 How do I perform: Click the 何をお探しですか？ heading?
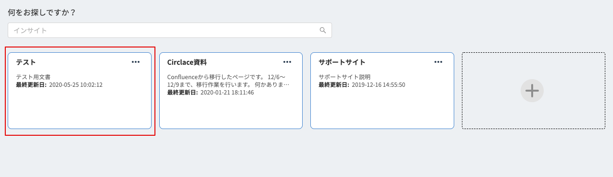(42, 12)
